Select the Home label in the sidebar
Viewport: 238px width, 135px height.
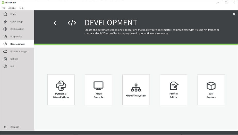point(13,14)
